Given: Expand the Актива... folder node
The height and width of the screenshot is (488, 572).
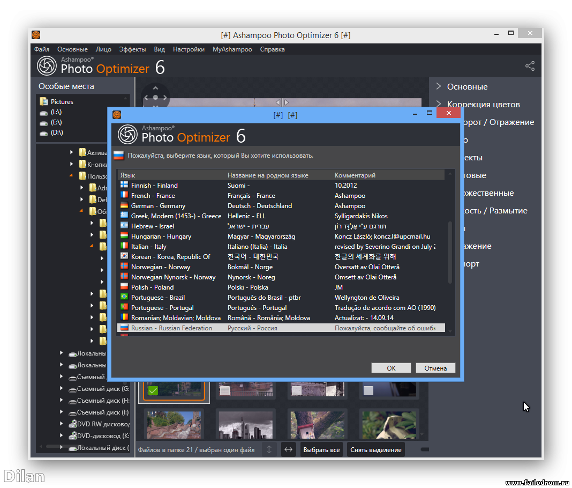Looking at the screenshot, I should [72, 152].
